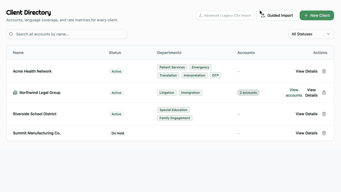Click the Immigration department tag
The height and width of the screenshot is (192, 341).
(x=190, y=93)
